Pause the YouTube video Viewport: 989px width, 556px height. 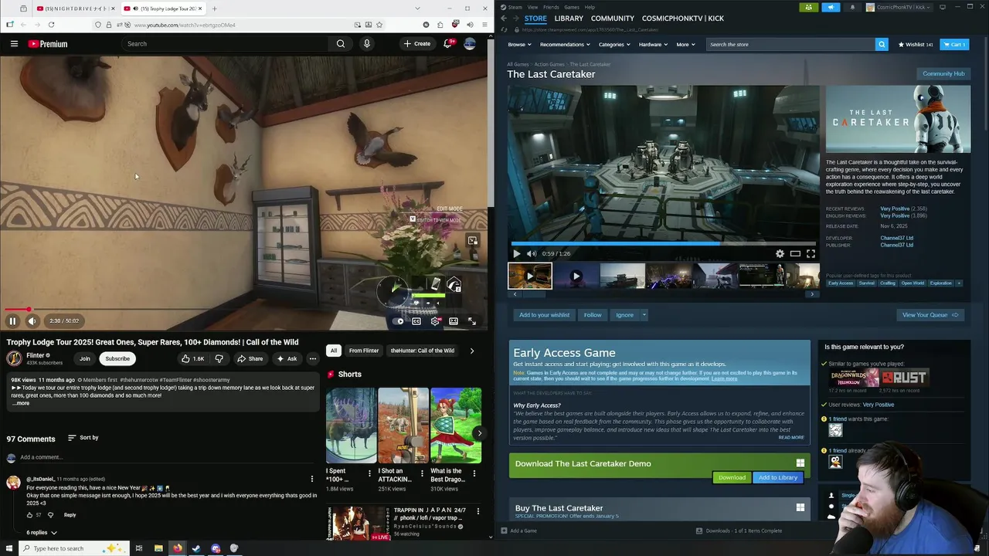pos(12,320)
